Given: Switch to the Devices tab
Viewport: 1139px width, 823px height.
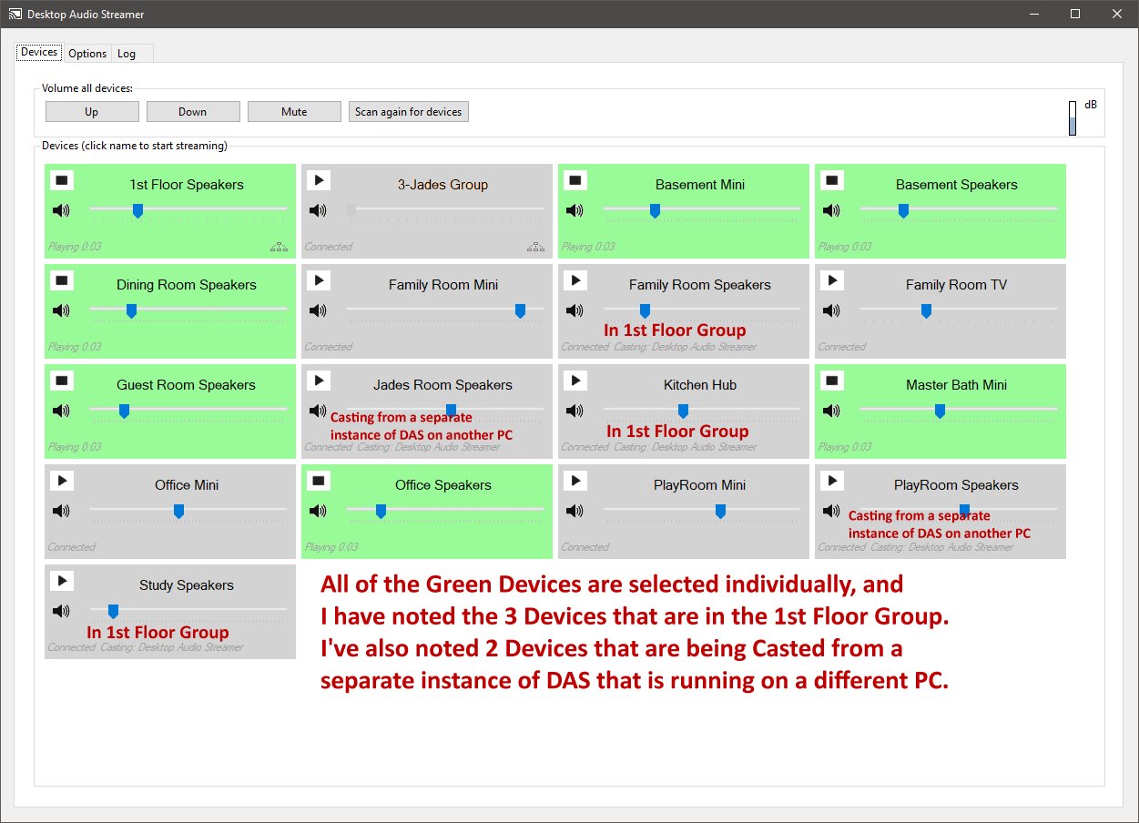Looking at the screenshot, I should click(39, 53).
